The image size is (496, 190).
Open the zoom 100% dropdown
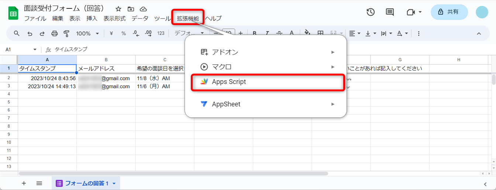tap(87, 34)
